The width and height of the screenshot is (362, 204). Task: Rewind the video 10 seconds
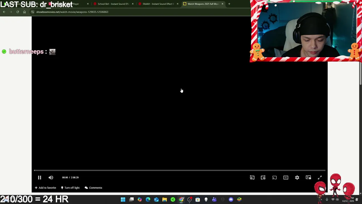pyautogui.click(x=252, y=178)
